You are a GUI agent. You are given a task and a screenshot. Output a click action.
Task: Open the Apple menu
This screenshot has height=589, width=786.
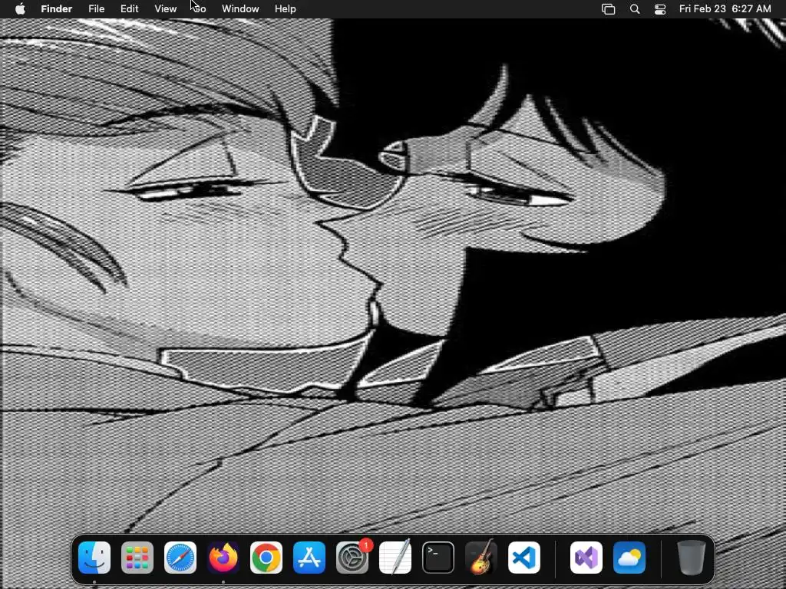click(20, 9)
